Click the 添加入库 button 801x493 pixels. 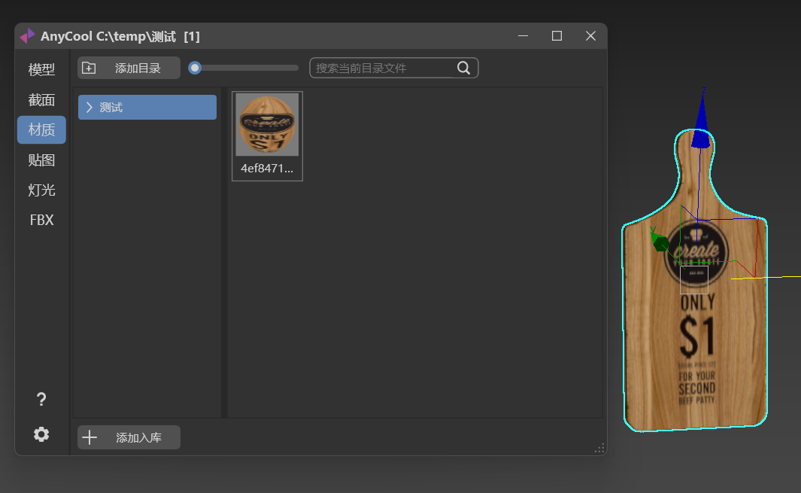tap(129, 437)
